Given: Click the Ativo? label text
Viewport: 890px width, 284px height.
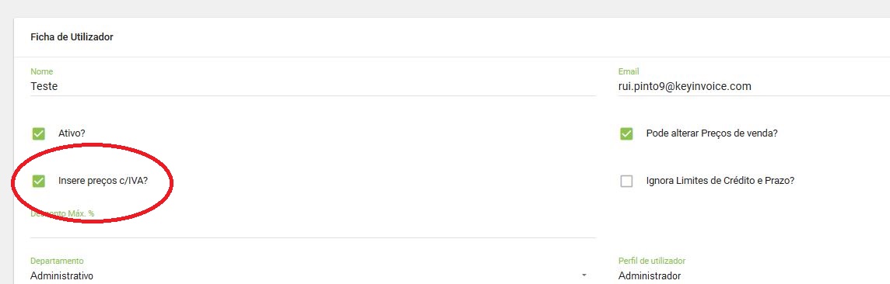Looking at the screenshot, I should point(72,133).
